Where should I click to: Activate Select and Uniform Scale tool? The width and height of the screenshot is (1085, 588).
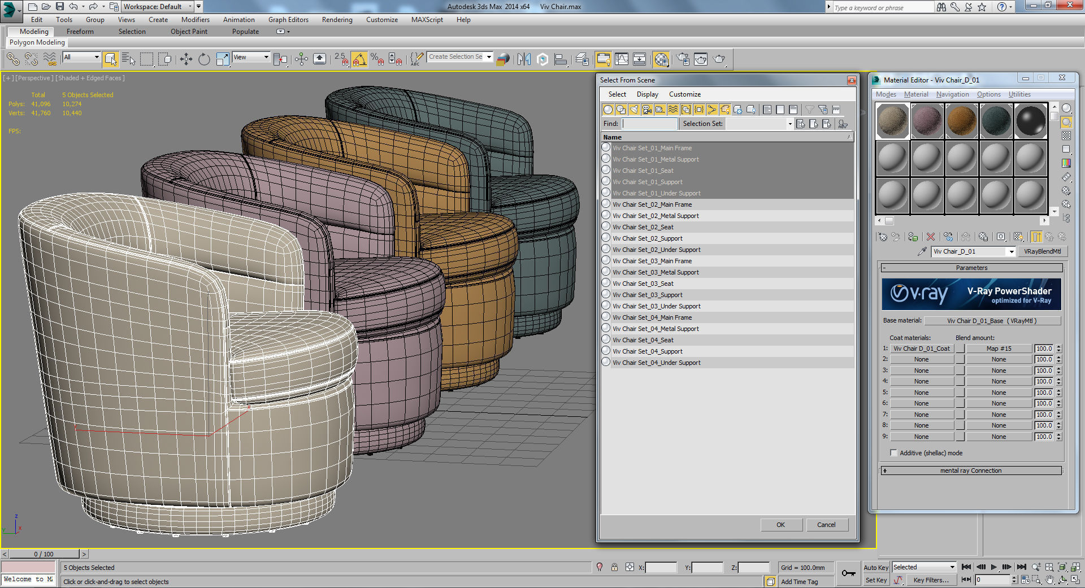point(223,59)
